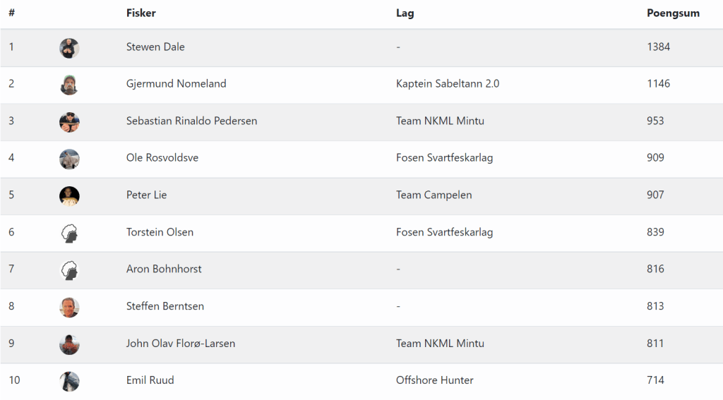Viewport: 723px width, 400px height.
Task: Click the Lag column header
Action: [x=405, y=13]
